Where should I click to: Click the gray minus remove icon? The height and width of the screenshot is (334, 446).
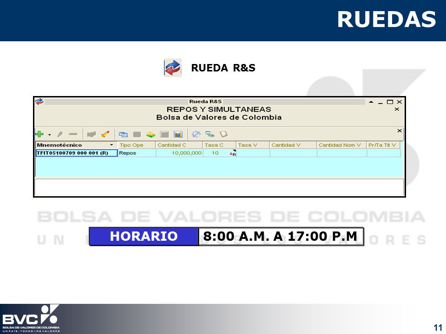pos(73,134)
